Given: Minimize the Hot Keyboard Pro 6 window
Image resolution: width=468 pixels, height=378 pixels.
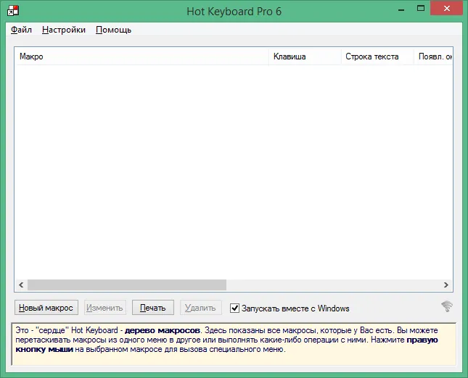Looking at the screenshot, I should tap(401, 9).
